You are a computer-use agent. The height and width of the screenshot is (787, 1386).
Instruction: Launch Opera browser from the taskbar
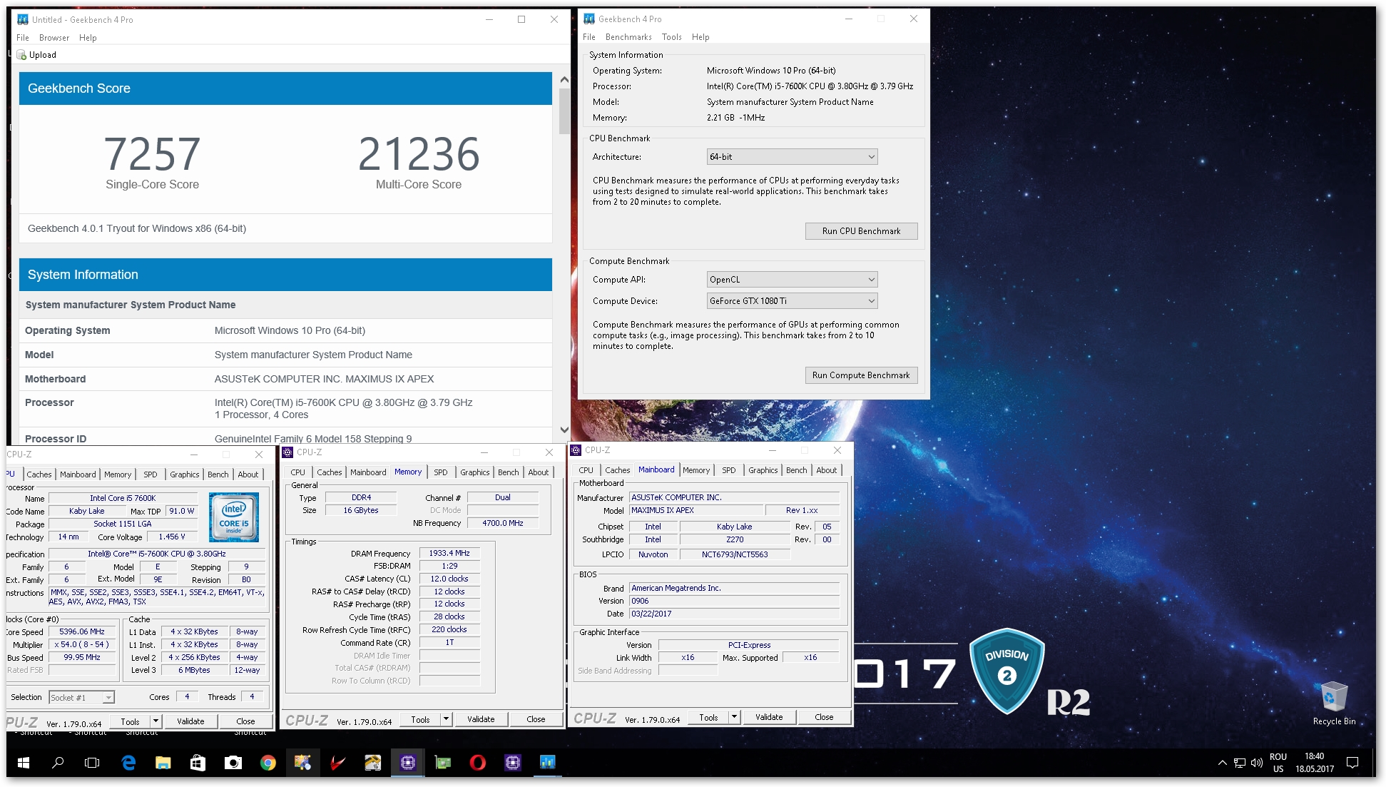point(477,763)
